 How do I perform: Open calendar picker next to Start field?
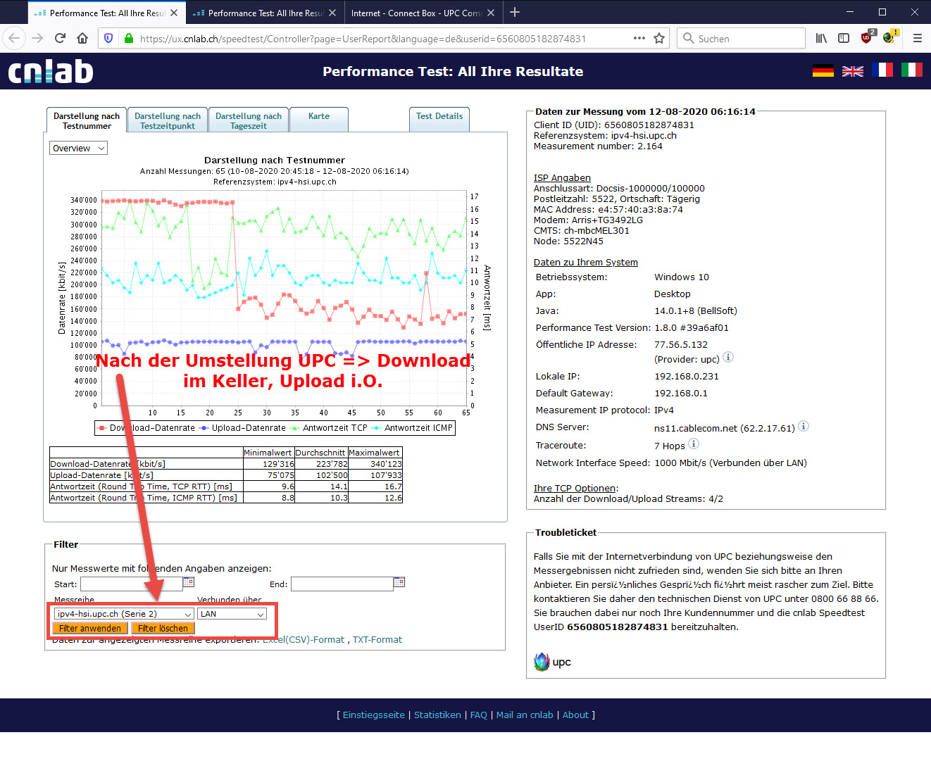(188, 582)
